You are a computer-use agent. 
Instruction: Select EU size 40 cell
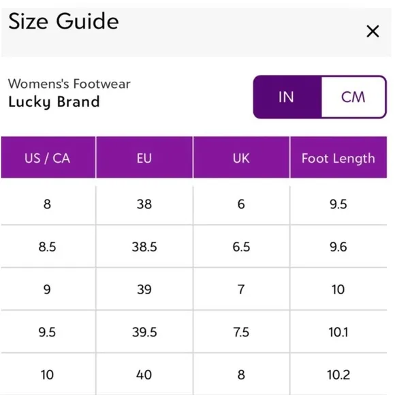[x=144, y=375]
